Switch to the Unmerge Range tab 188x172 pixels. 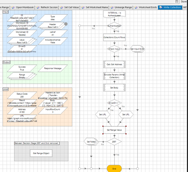click(x=121, y=8)
